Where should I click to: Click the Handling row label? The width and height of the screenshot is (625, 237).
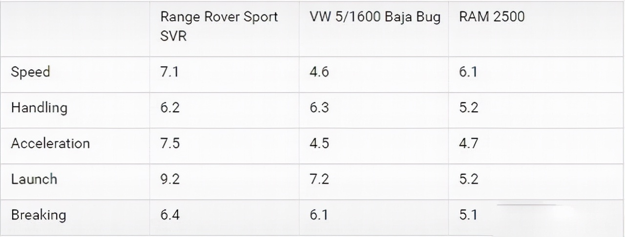point(39,108)
